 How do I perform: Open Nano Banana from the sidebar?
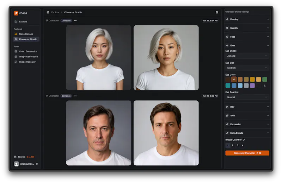[26, 34]
